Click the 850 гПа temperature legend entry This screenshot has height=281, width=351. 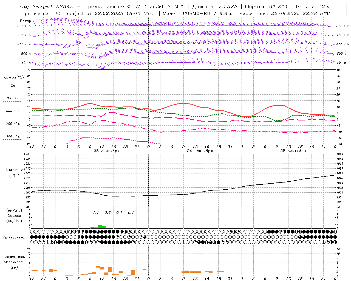click(x=13, y=111)
